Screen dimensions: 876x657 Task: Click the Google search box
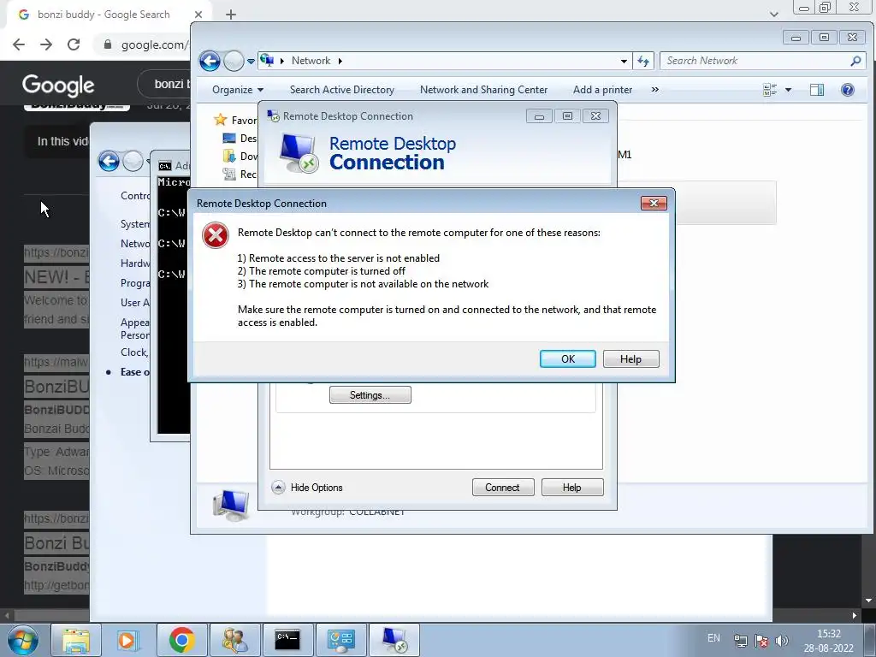163,85
